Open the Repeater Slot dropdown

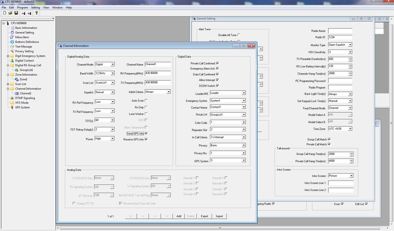pyautogui.click(x=228, y=130)
